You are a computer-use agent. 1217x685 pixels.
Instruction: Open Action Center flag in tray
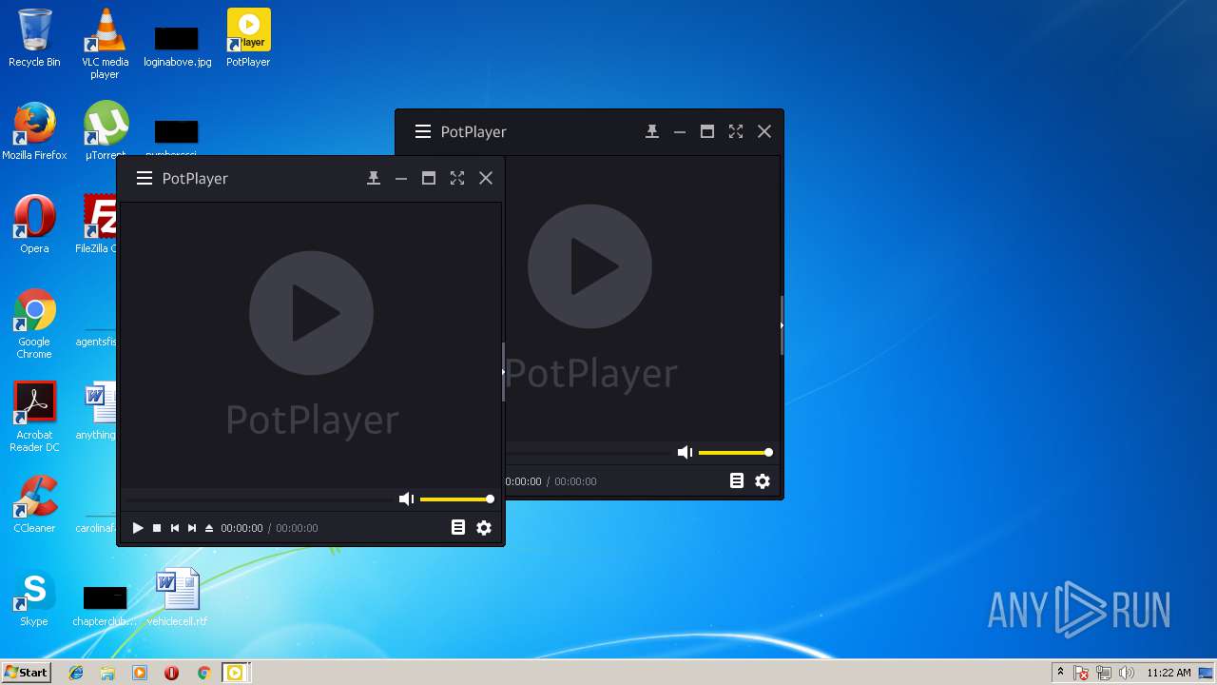pos(1082,674)
